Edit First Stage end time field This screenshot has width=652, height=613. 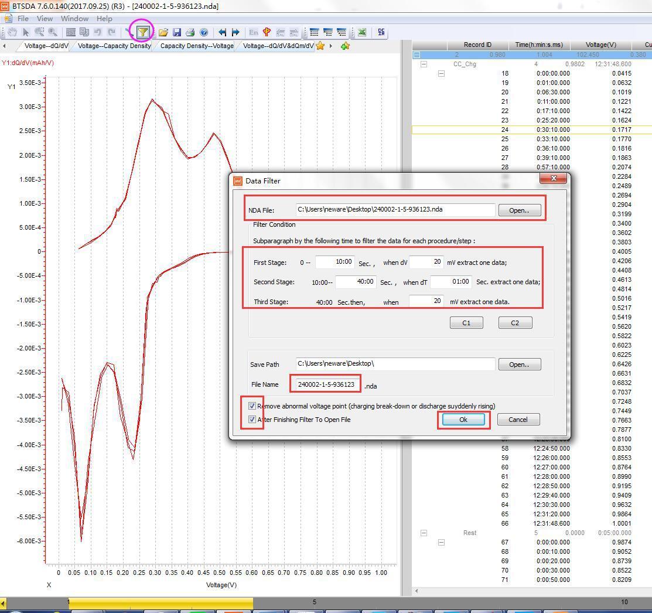pyautogui.click(x=334, y=262)
